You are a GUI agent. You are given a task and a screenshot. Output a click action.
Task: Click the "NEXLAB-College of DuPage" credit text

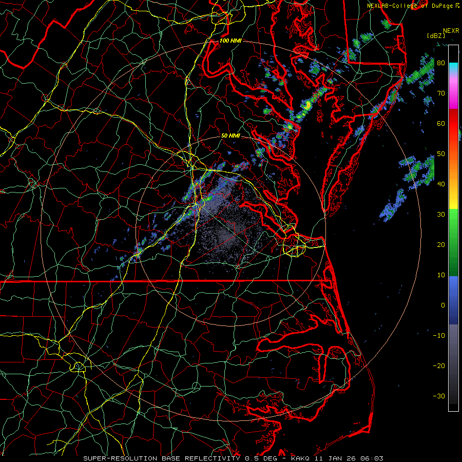pos(410,6)
